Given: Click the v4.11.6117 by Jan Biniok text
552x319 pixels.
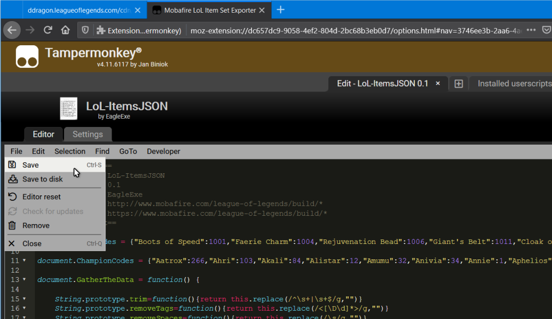Looking at the screenshot, I should (x=133, y=65).
